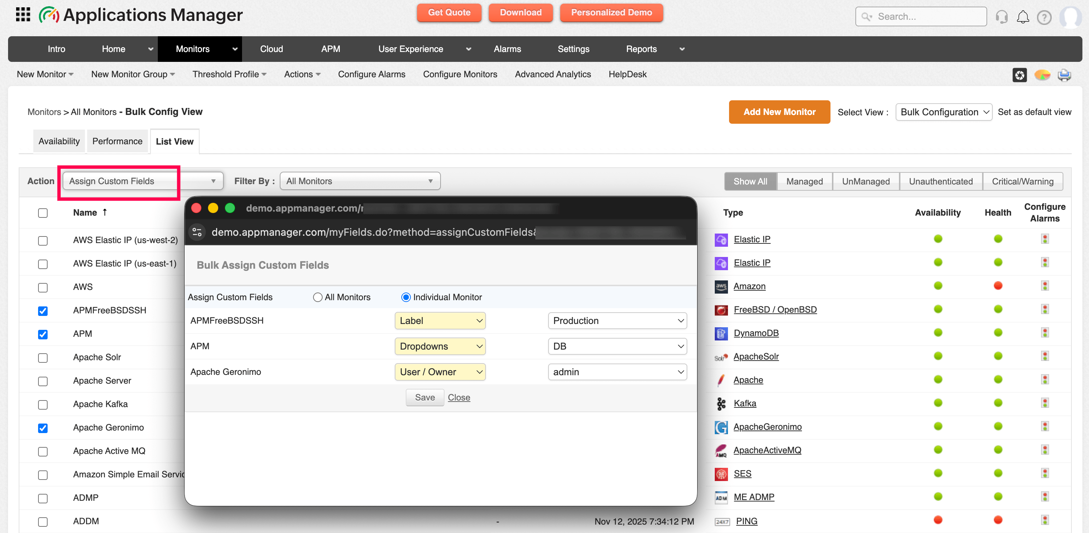
Task: Open the Settings menu
Action: coord(573,49)
